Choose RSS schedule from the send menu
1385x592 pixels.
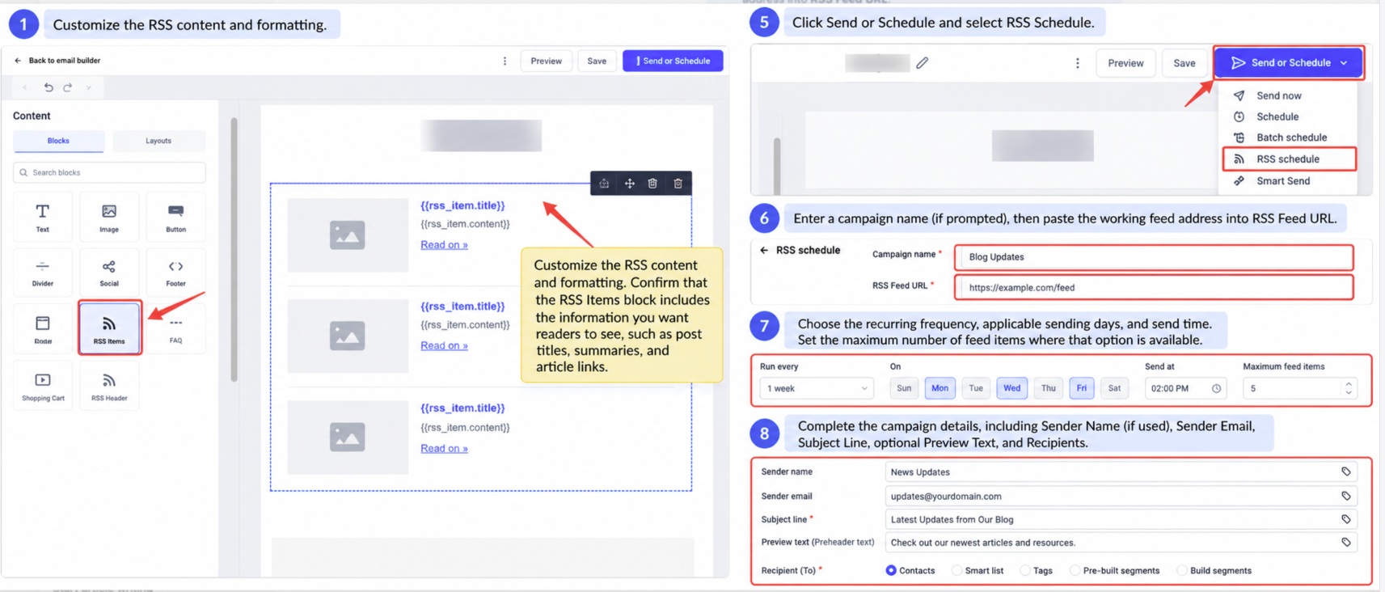point(1289,159)
